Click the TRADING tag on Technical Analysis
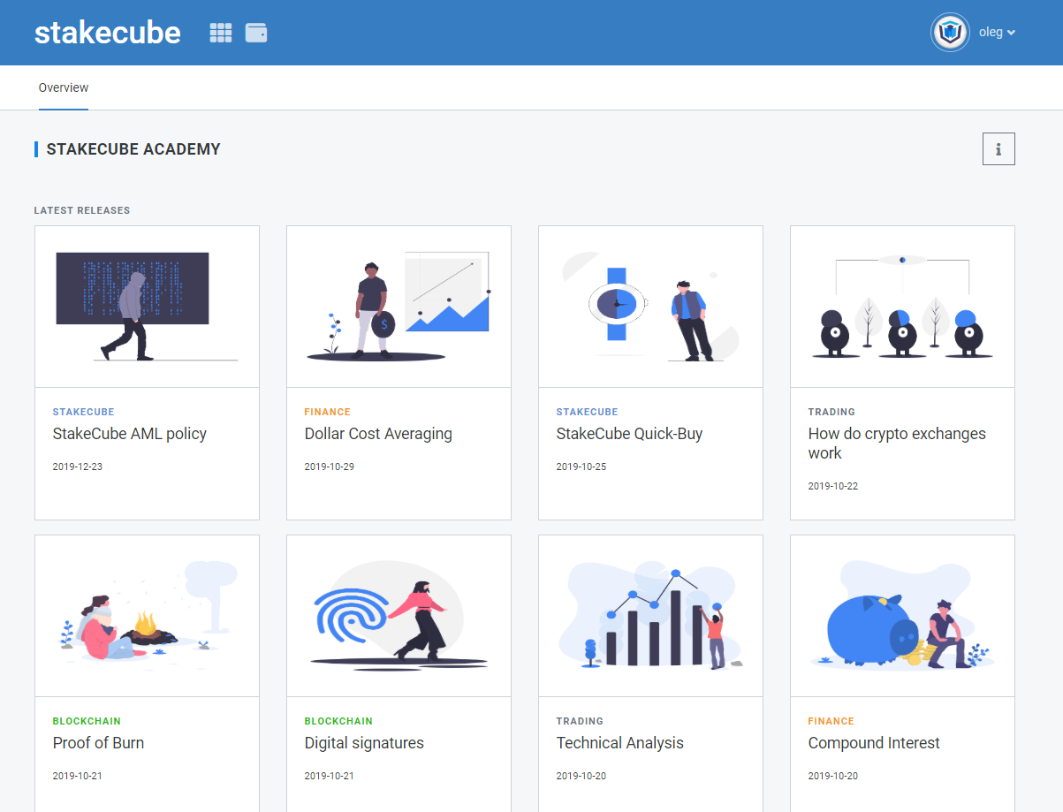Viewport: 1063px width, 812px height. coord(580,721)
